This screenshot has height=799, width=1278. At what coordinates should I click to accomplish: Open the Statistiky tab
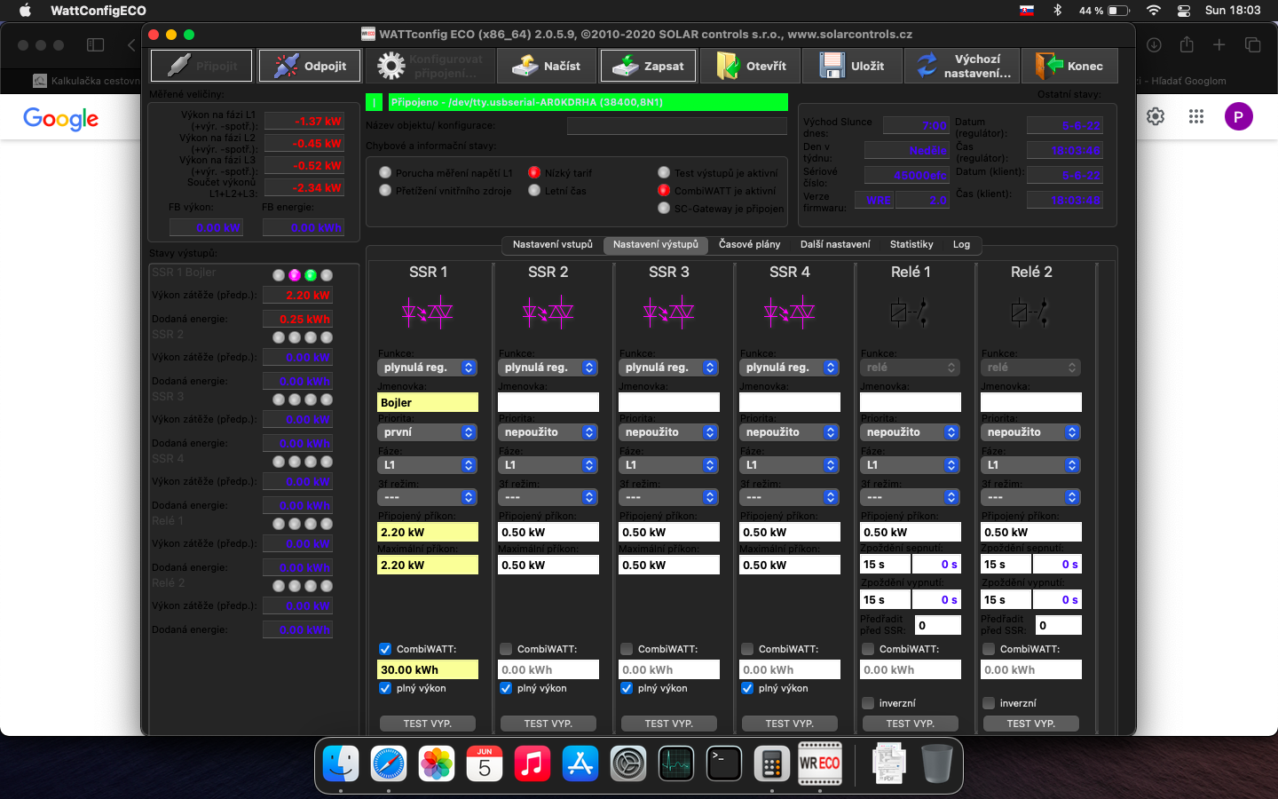911,244
